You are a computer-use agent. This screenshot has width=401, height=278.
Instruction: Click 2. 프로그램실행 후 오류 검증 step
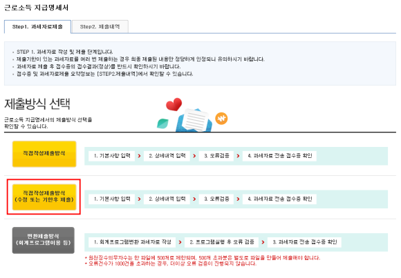point(222,242)
